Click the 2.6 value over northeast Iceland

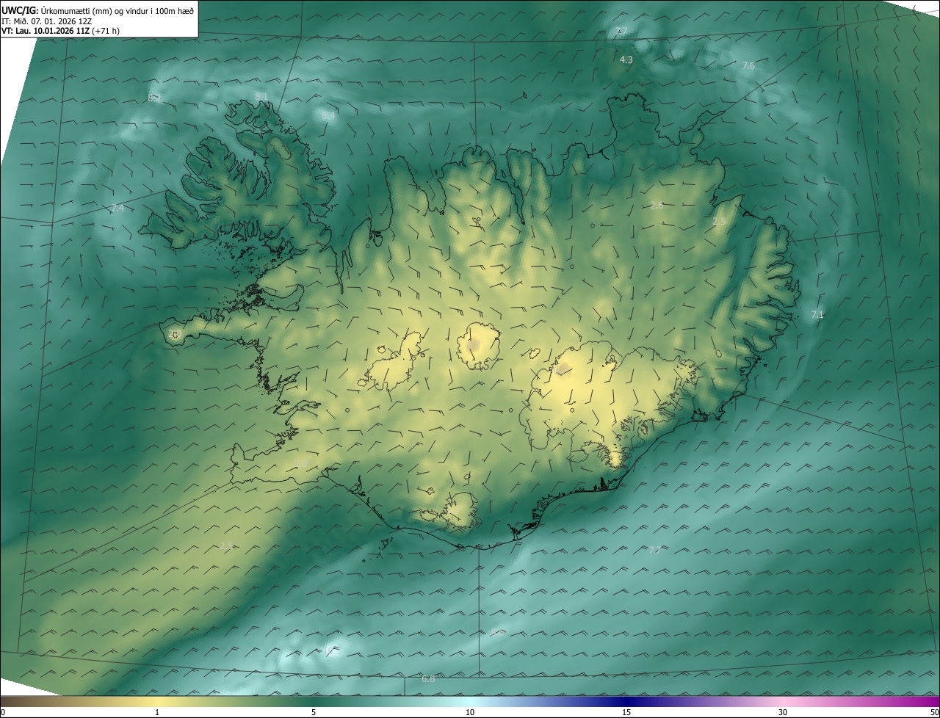click(657, 205)
